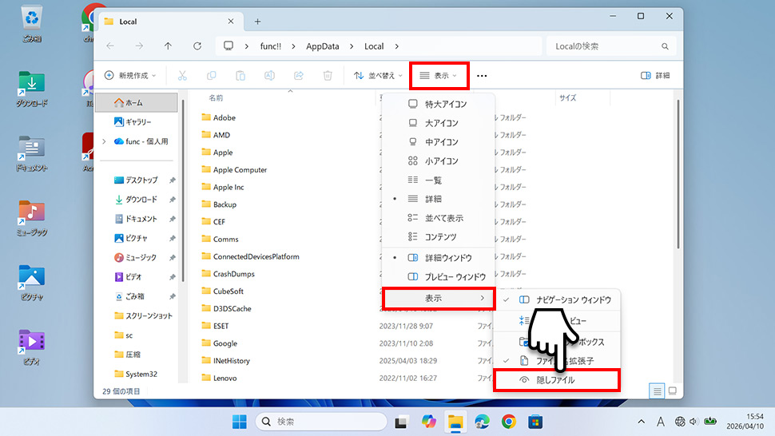This screenshot has height=436, width=775.
Task: Open Microsoft Store from the taskbar
Action: coord(535,422)
